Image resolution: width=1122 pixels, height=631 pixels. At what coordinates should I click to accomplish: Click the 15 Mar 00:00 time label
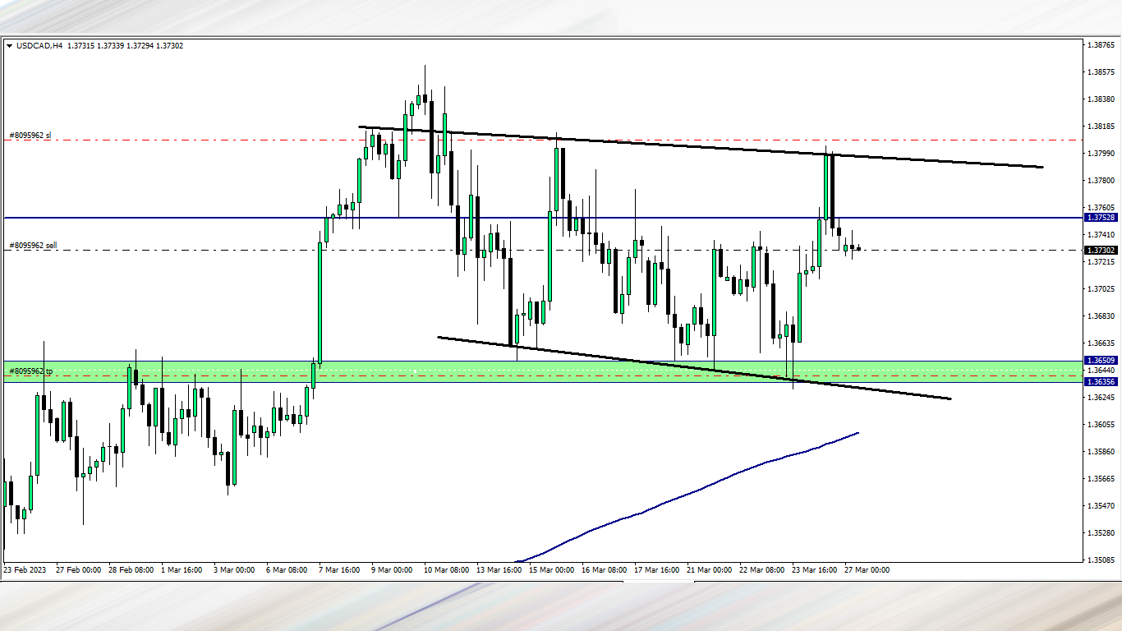(x=551, y=569)
